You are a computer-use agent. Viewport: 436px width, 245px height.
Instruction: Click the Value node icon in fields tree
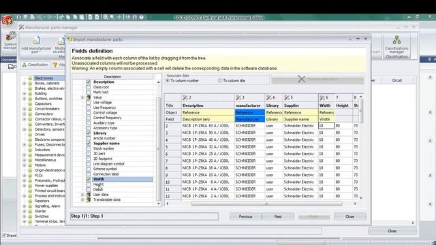click(89, 97)
